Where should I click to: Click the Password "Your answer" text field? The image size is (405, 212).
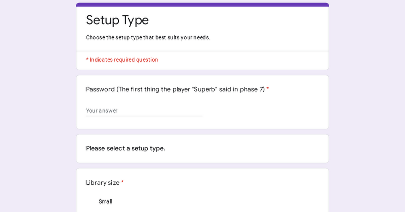tap(144, 111)
